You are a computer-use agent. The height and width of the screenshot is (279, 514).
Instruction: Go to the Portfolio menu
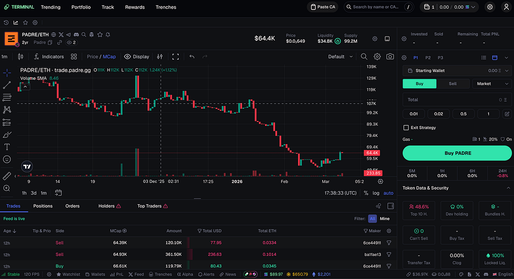(x=81, y=7)
